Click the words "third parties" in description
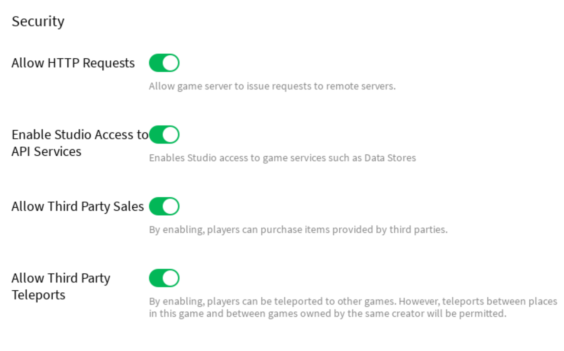This screenshot has width=564, height=351. (x=418, y=230)
